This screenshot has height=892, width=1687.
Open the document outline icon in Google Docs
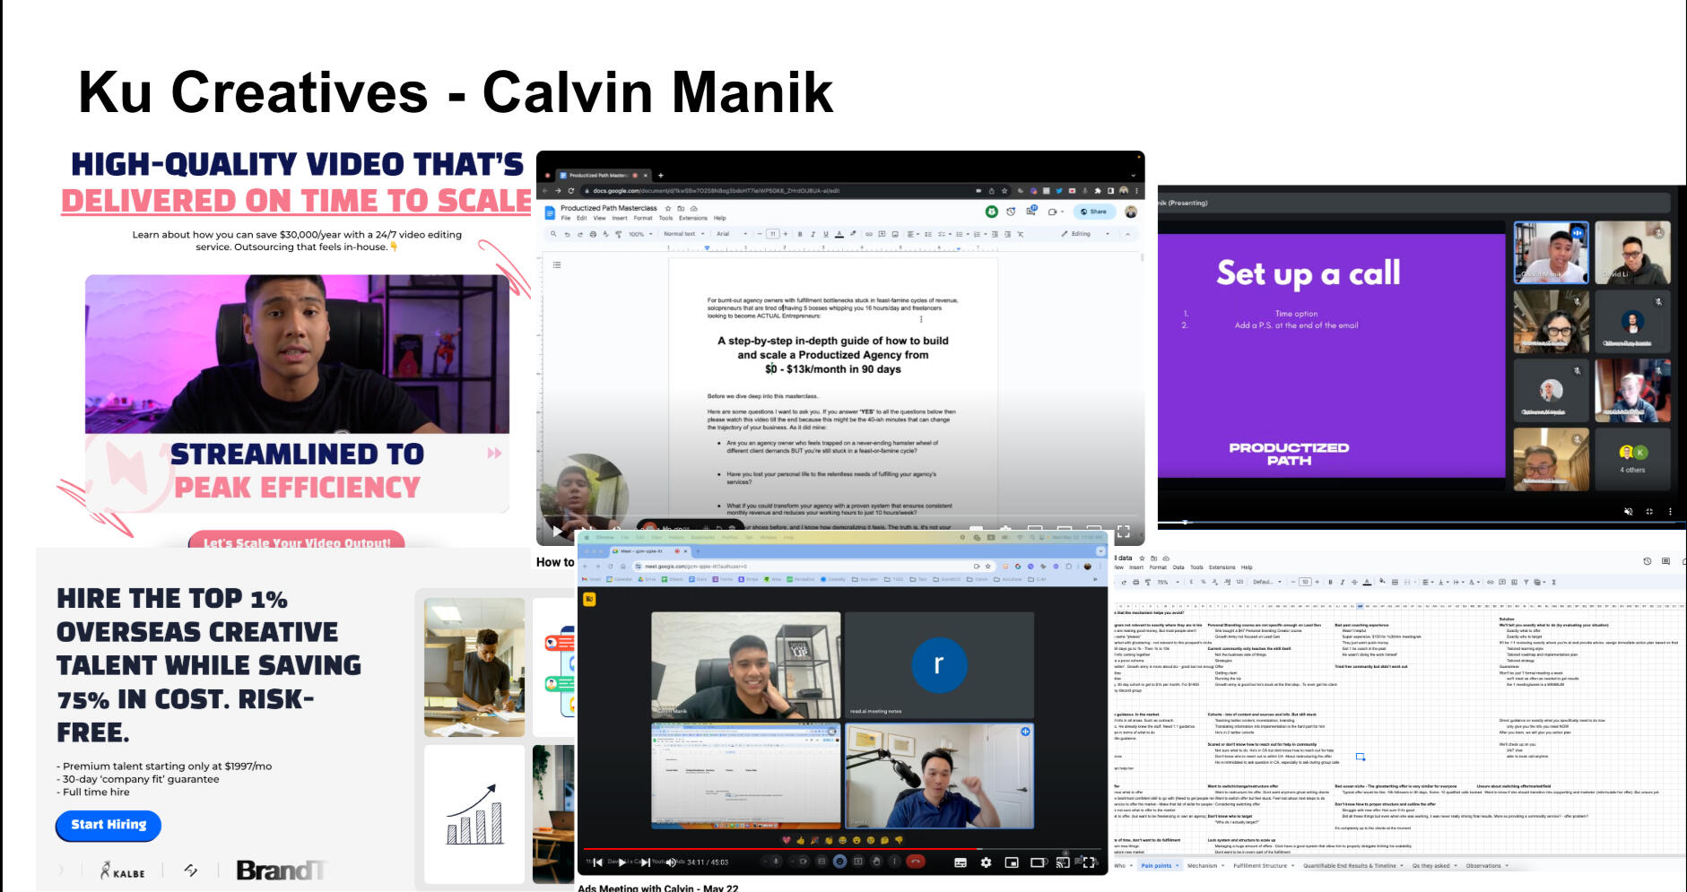tap(557, 265)
